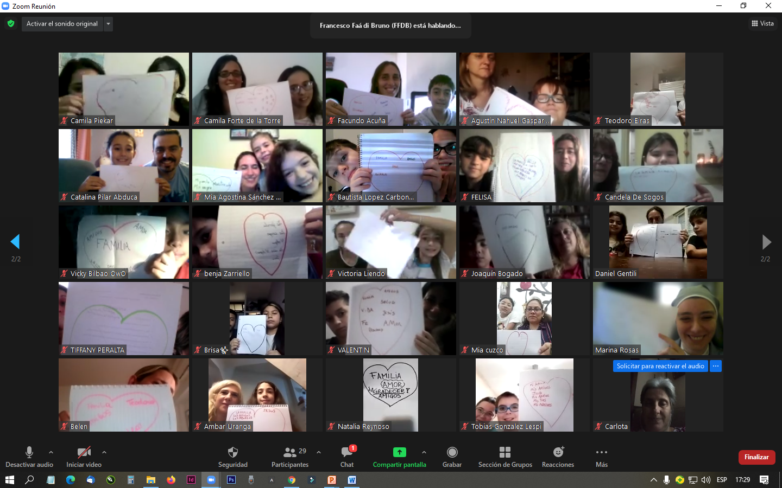Show meeting encryption info via green shield
Image resolution: width=782 pixels, height=488 pixels.
point(11,23)
